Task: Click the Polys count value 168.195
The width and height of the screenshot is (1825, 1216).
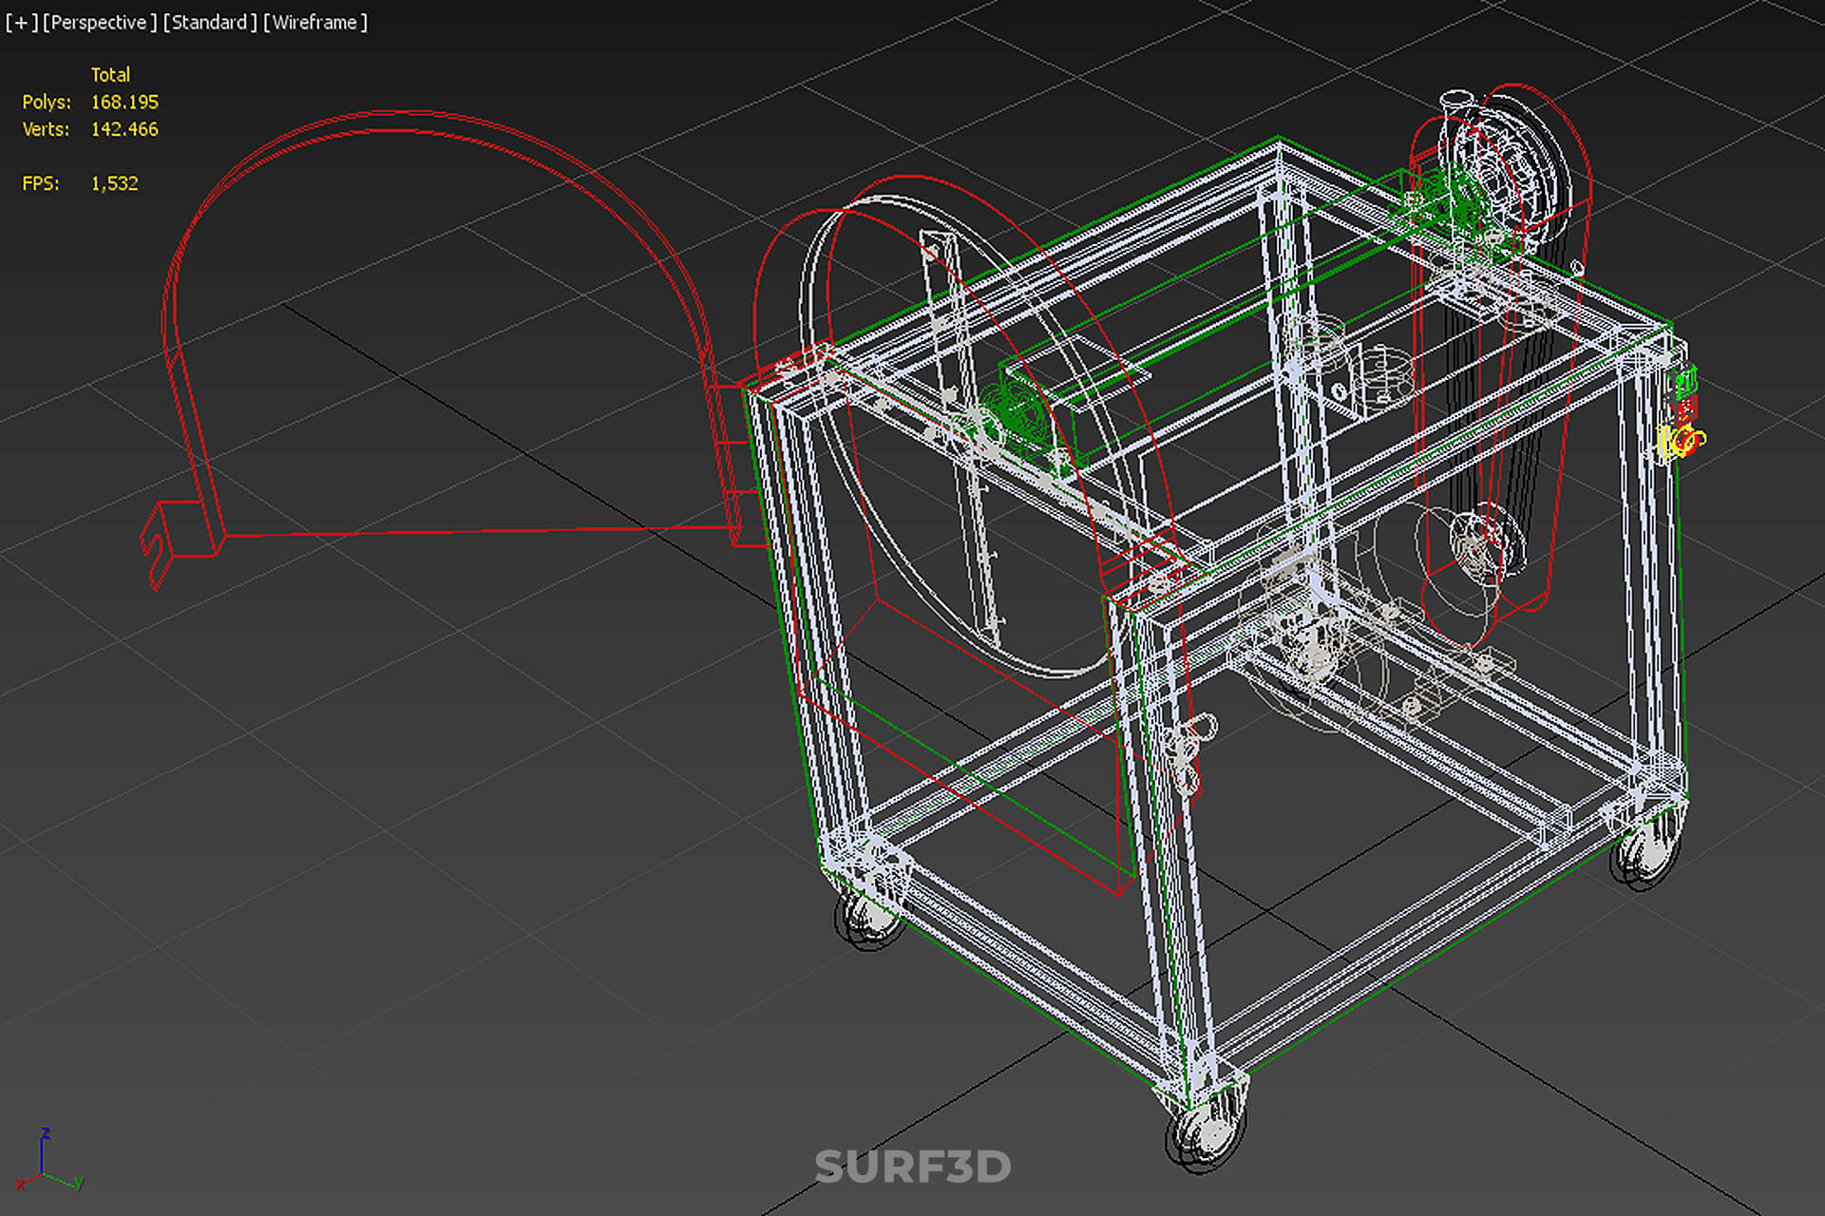Action: [x=124, y=102]
